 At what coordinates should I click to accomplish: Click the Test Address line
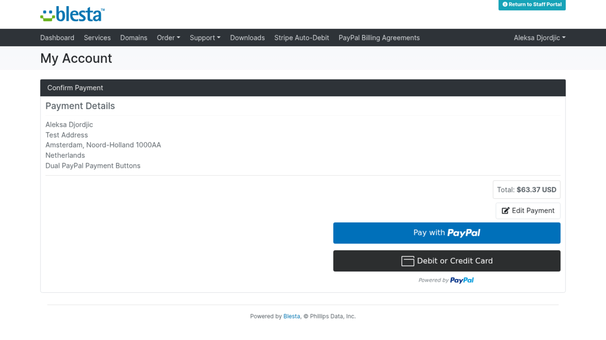coord(67,135)
